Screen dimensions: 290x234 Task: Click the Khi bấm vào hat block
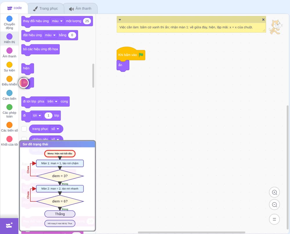click(x=131, y=53)
